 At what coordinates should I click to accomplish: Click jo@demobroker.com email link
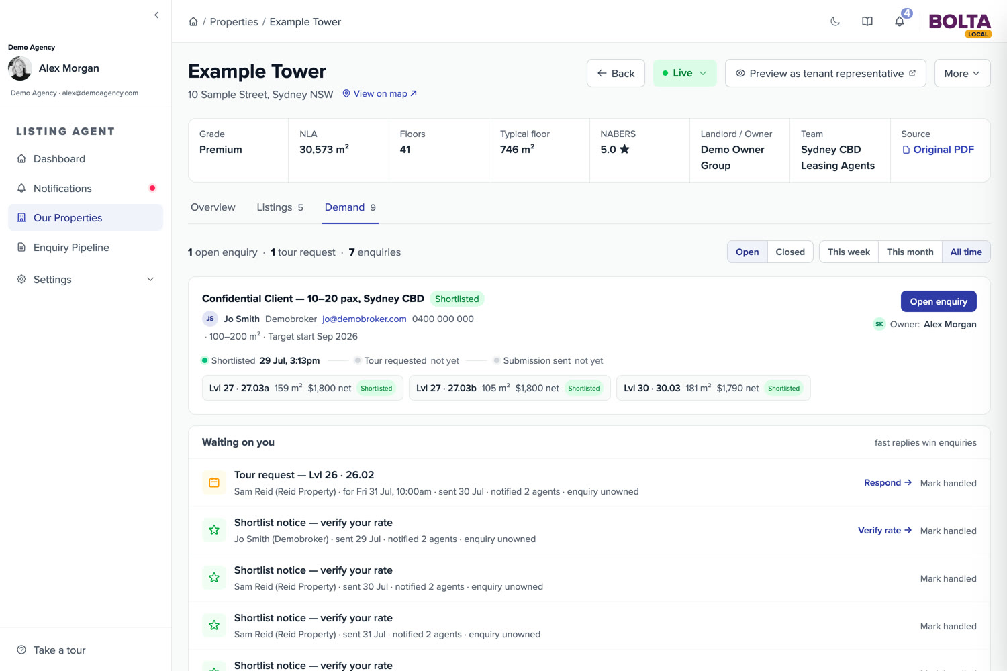(x=365, y=319)
